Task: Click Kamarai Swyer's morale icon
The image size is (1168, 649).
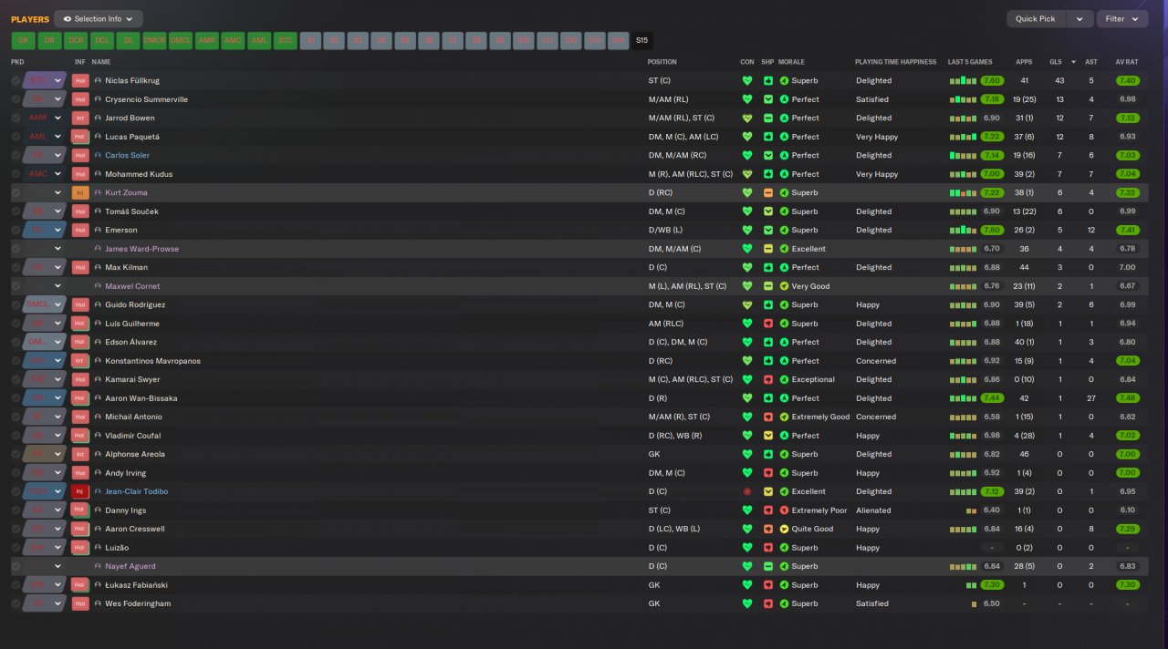Action: point(784,379)
